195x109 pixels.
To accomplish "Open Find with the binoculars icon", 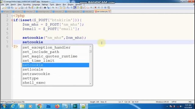I will pyautogui.click(x=45, y=8).
